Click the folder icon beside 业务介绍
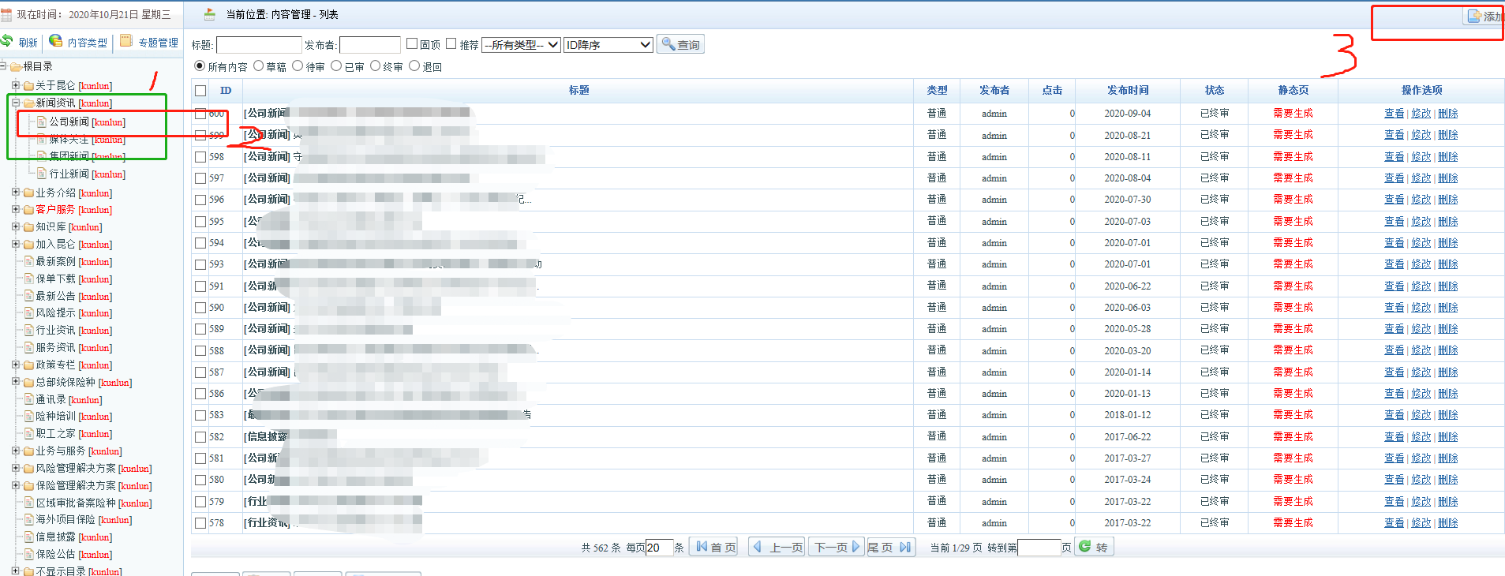The image size is (1505, 576). click(x=28, y=193)
